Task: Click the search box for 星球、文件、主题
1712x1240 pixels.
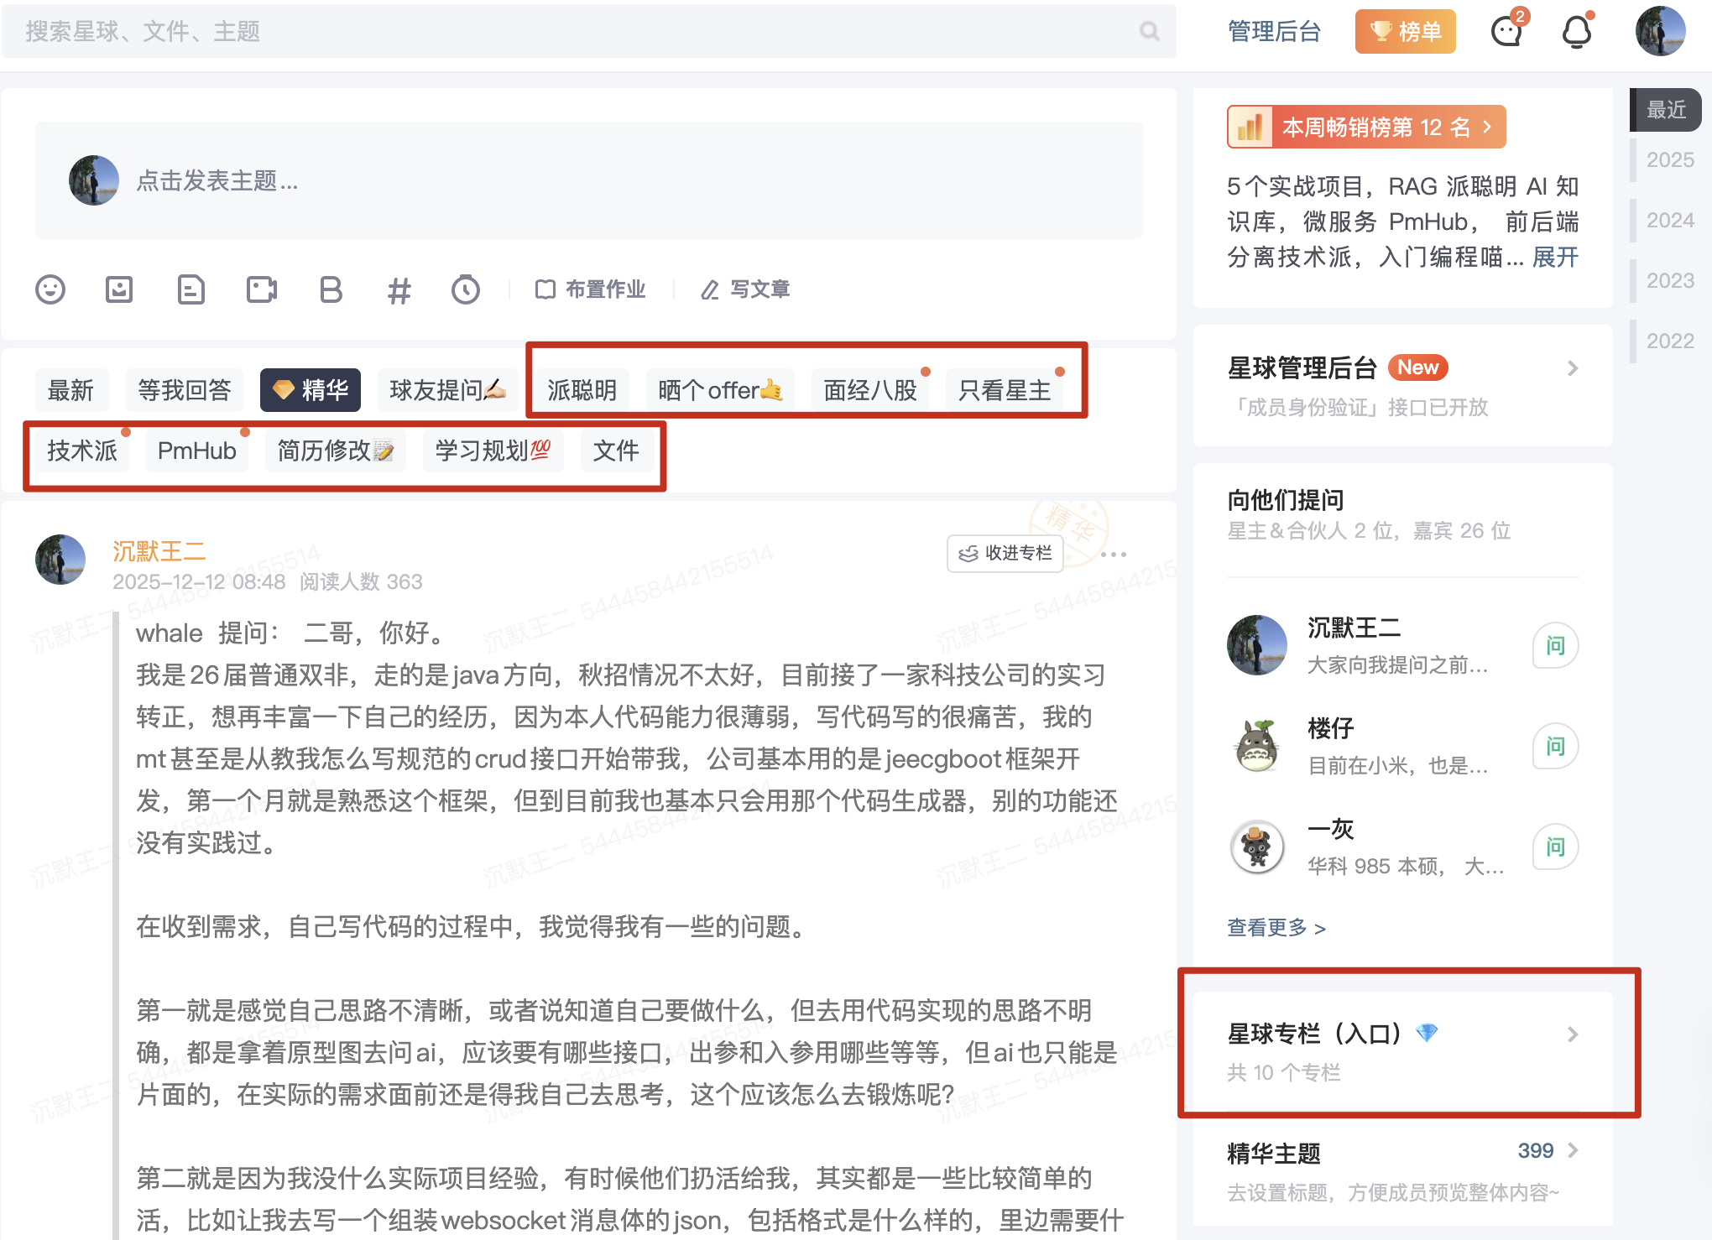Action: (579, 32)
